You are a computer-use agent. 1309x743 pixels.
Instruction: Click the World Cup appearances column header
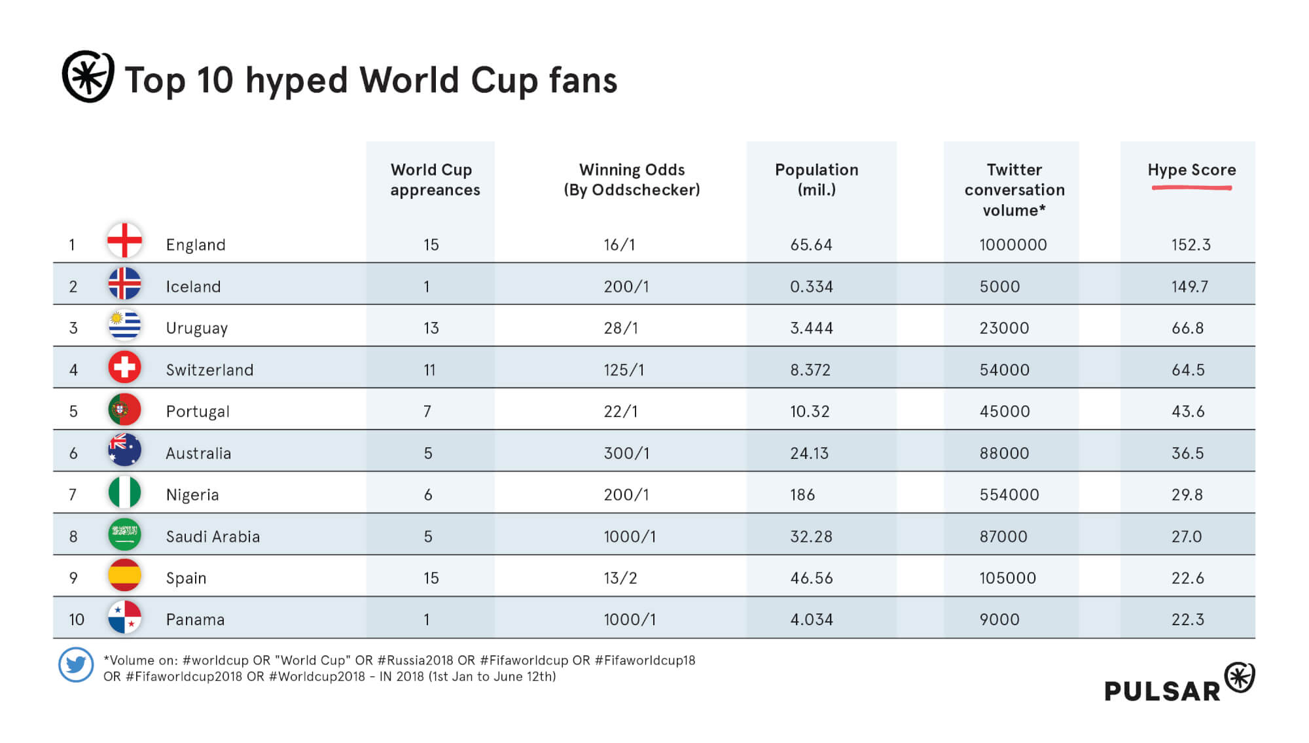[x=435, y=180]
